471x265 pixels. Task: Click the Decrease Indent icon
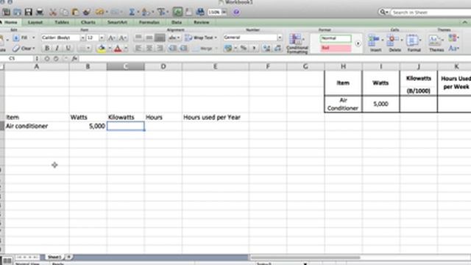click(172, 48)
